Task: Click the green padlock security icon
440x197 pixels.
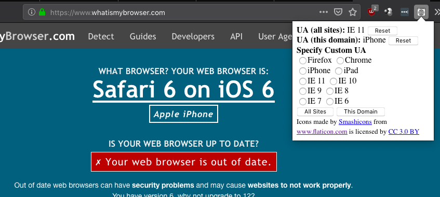Action: coord(42,12)
